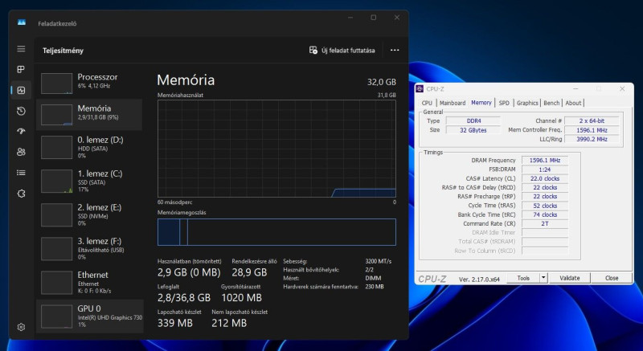Minimize the CPU-Z window
The image size is (643, 351).
[575, 89]
